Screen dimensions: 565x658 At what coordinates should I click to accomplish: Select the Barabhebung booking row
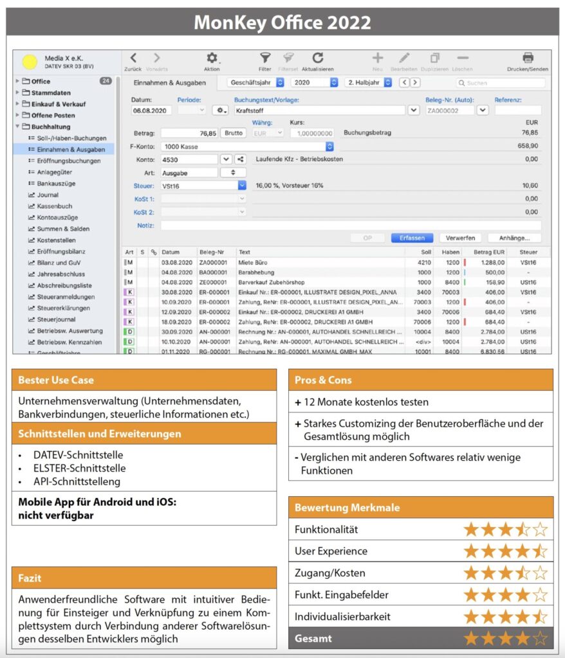click(337, 272)
